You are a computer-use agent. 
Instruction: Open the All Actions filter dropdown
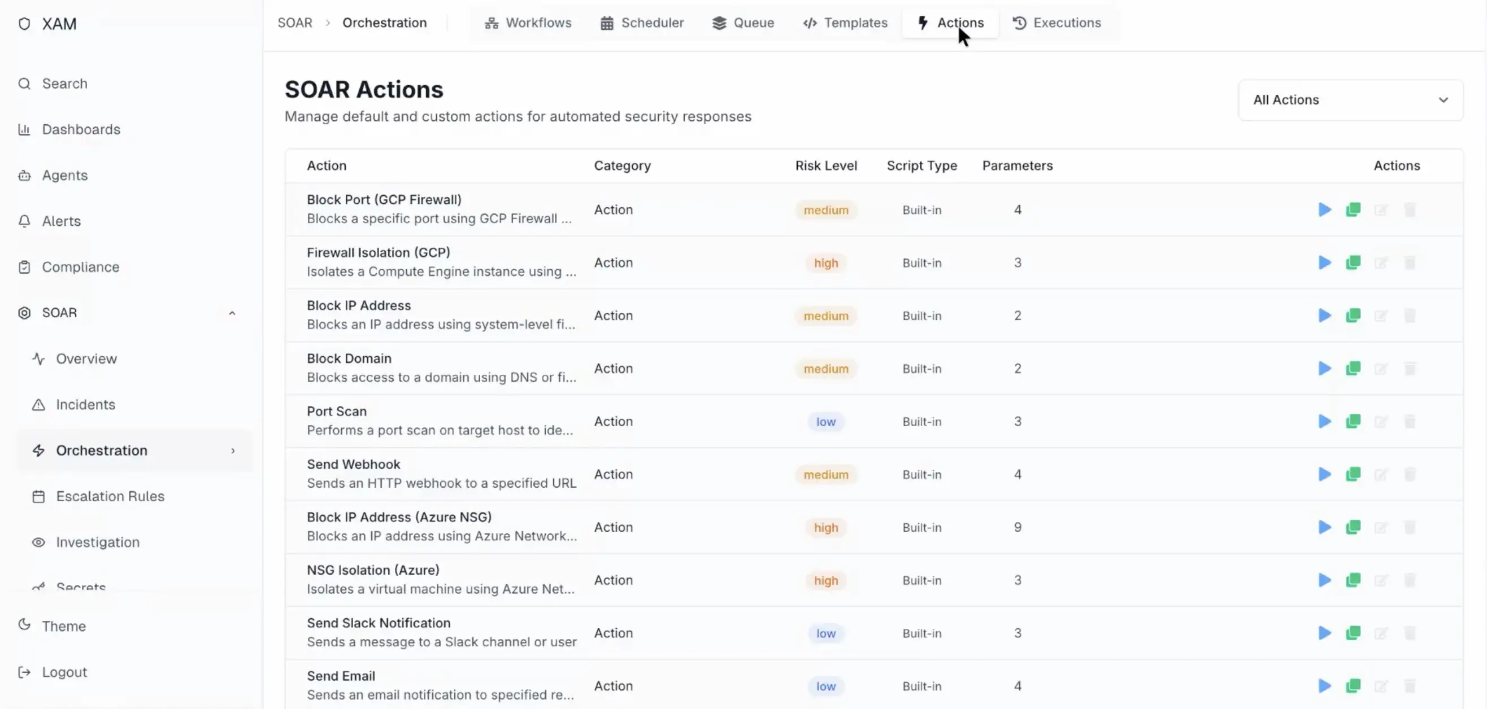coord(1350,100)
